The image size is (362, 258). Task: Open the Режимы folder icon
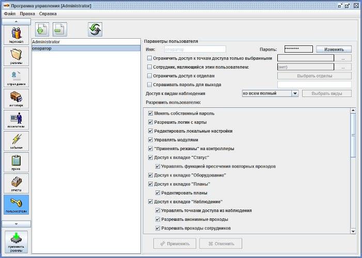pyautogui.click(x=16, y=57)
